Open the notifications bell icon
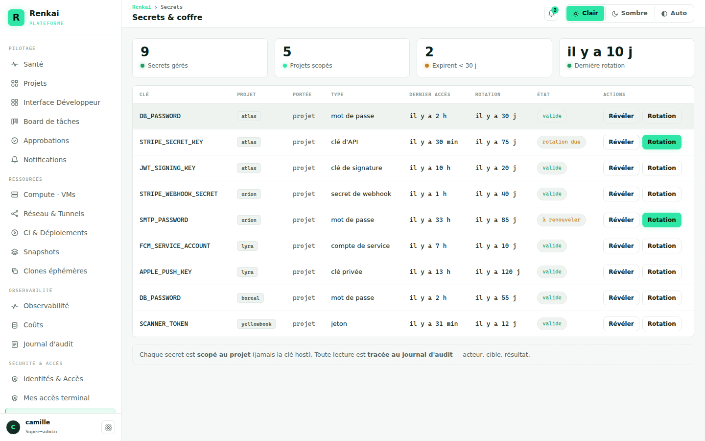 551,14
